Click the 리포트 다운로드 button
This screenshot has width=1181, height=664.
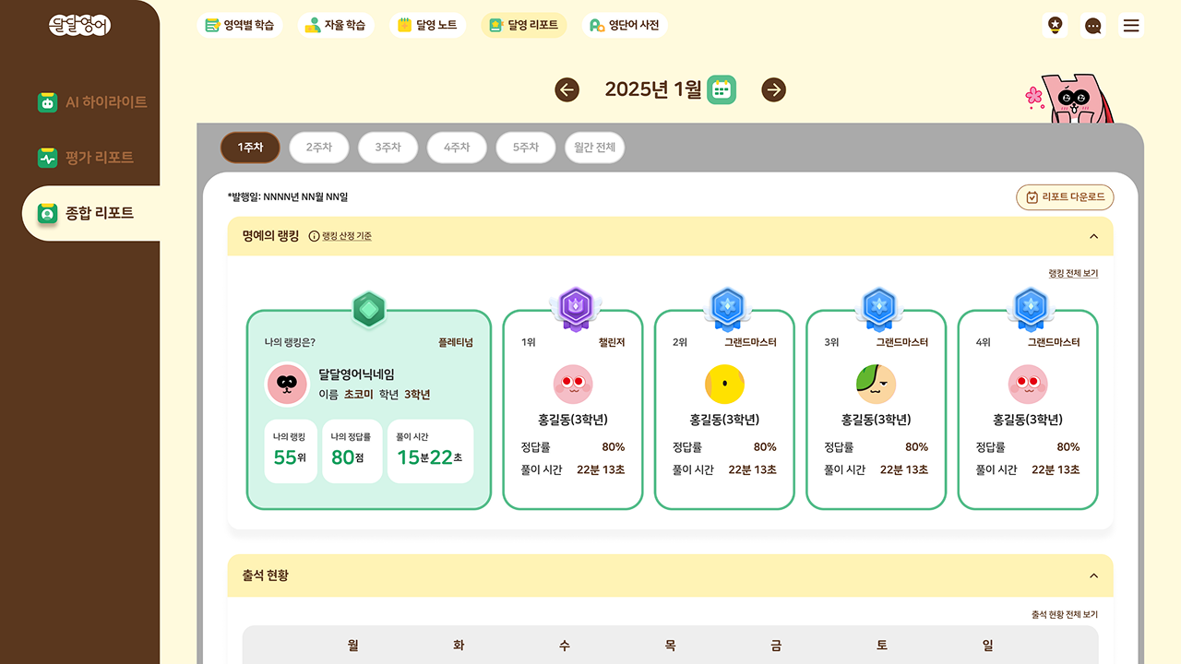click(1065, 197)
